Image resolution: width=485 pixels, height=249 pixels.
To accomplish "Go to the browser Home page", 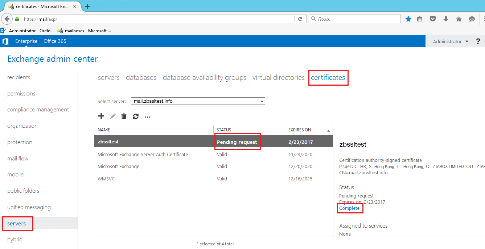I will tap(459, 18).
